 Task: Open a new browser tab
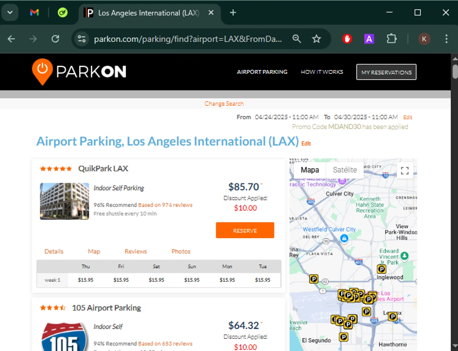(x=233, y=13)
